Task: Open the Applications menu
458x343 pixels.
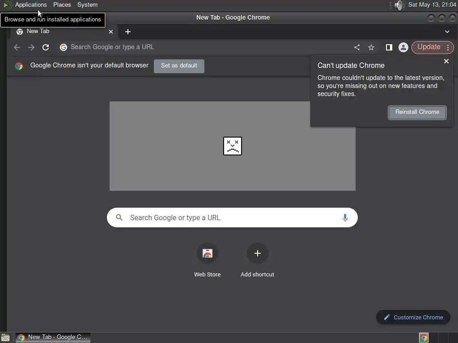Action: [31, 4]
